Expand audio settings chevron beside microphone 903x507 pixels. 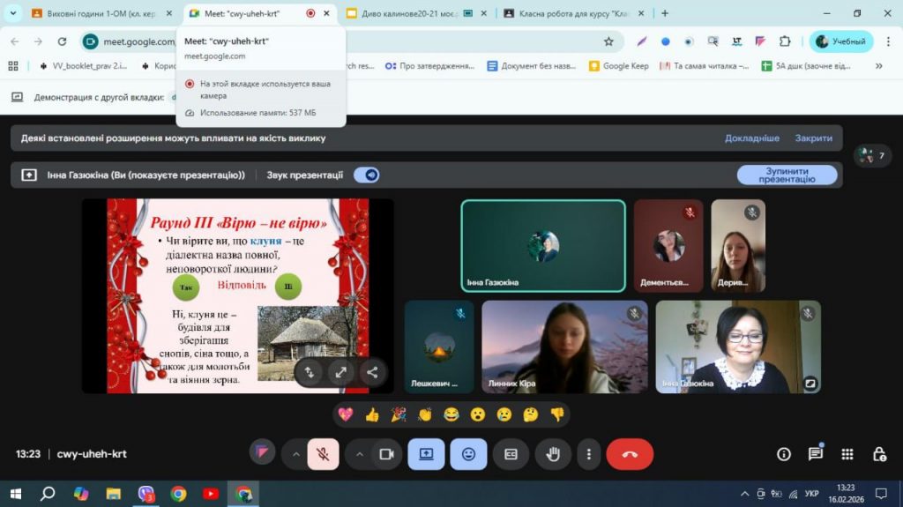[x=295, y=454]
